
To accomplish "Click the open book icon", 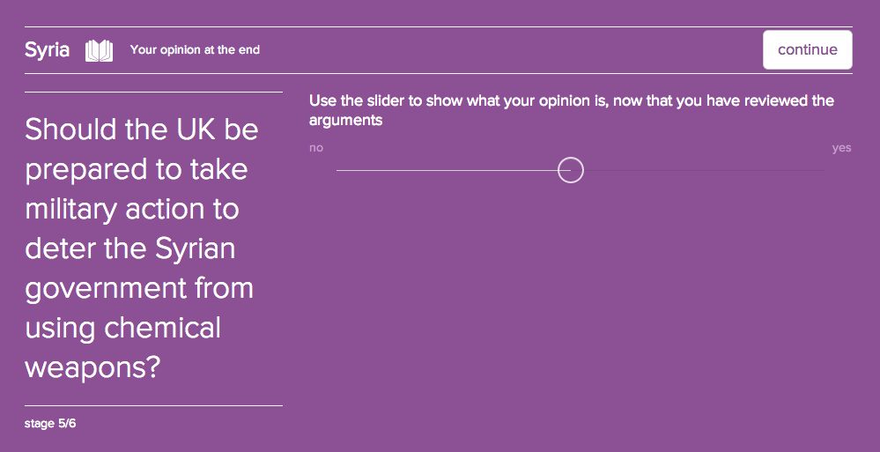I will [x=99, y=50].
